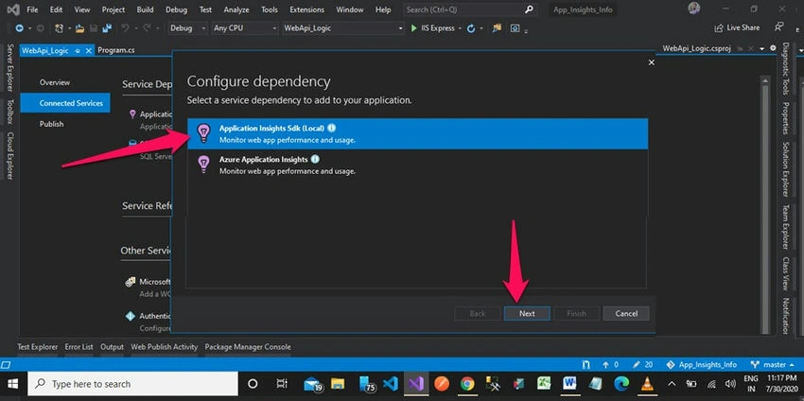The width and height of the screenshot is (804, 401).
Task: Open the Solution Explorer side panel
Action: click(x=785, y=170)
